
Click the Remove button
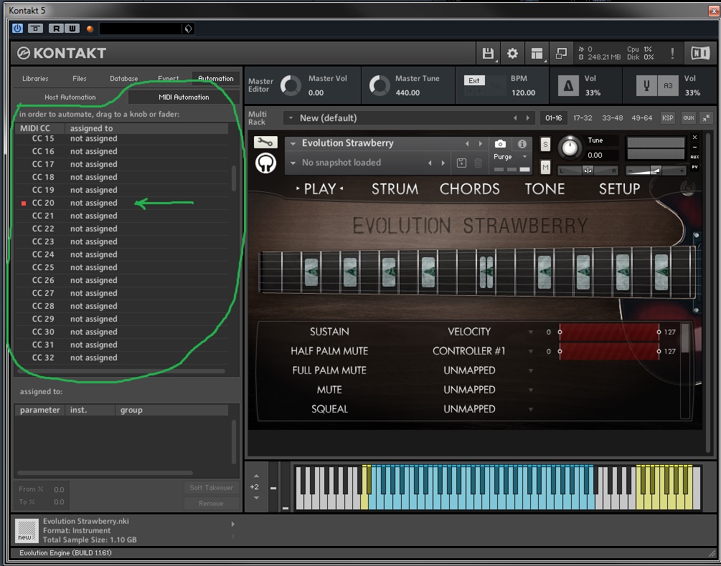click(211, 503)
